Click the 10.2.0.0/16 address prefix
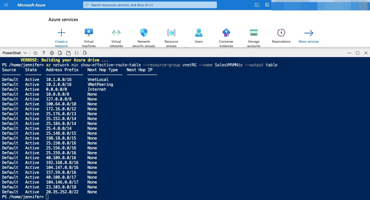Screen dimensions: 370x200 59,85
